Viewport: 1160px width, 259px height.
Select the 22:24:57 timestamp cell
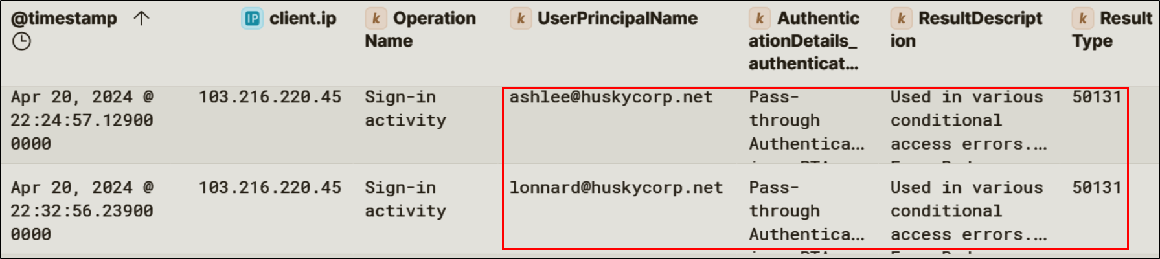(x=82, y=120)
